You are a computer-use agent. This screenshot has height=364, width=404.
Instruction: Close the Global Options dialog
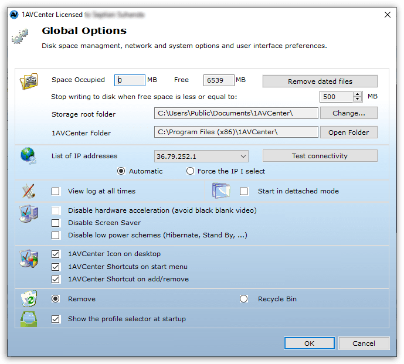387,15
